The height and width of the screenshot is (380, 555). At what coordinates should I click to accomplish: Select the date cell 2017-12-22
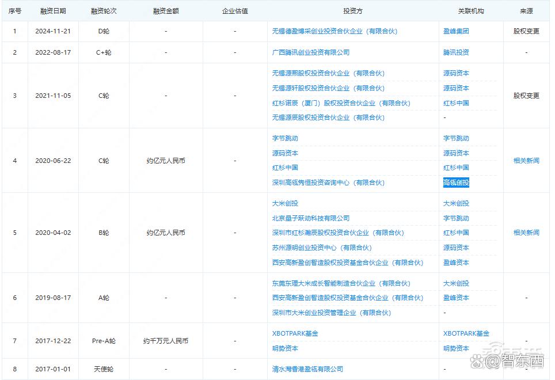pyautogui.click(x=53, y=341)
